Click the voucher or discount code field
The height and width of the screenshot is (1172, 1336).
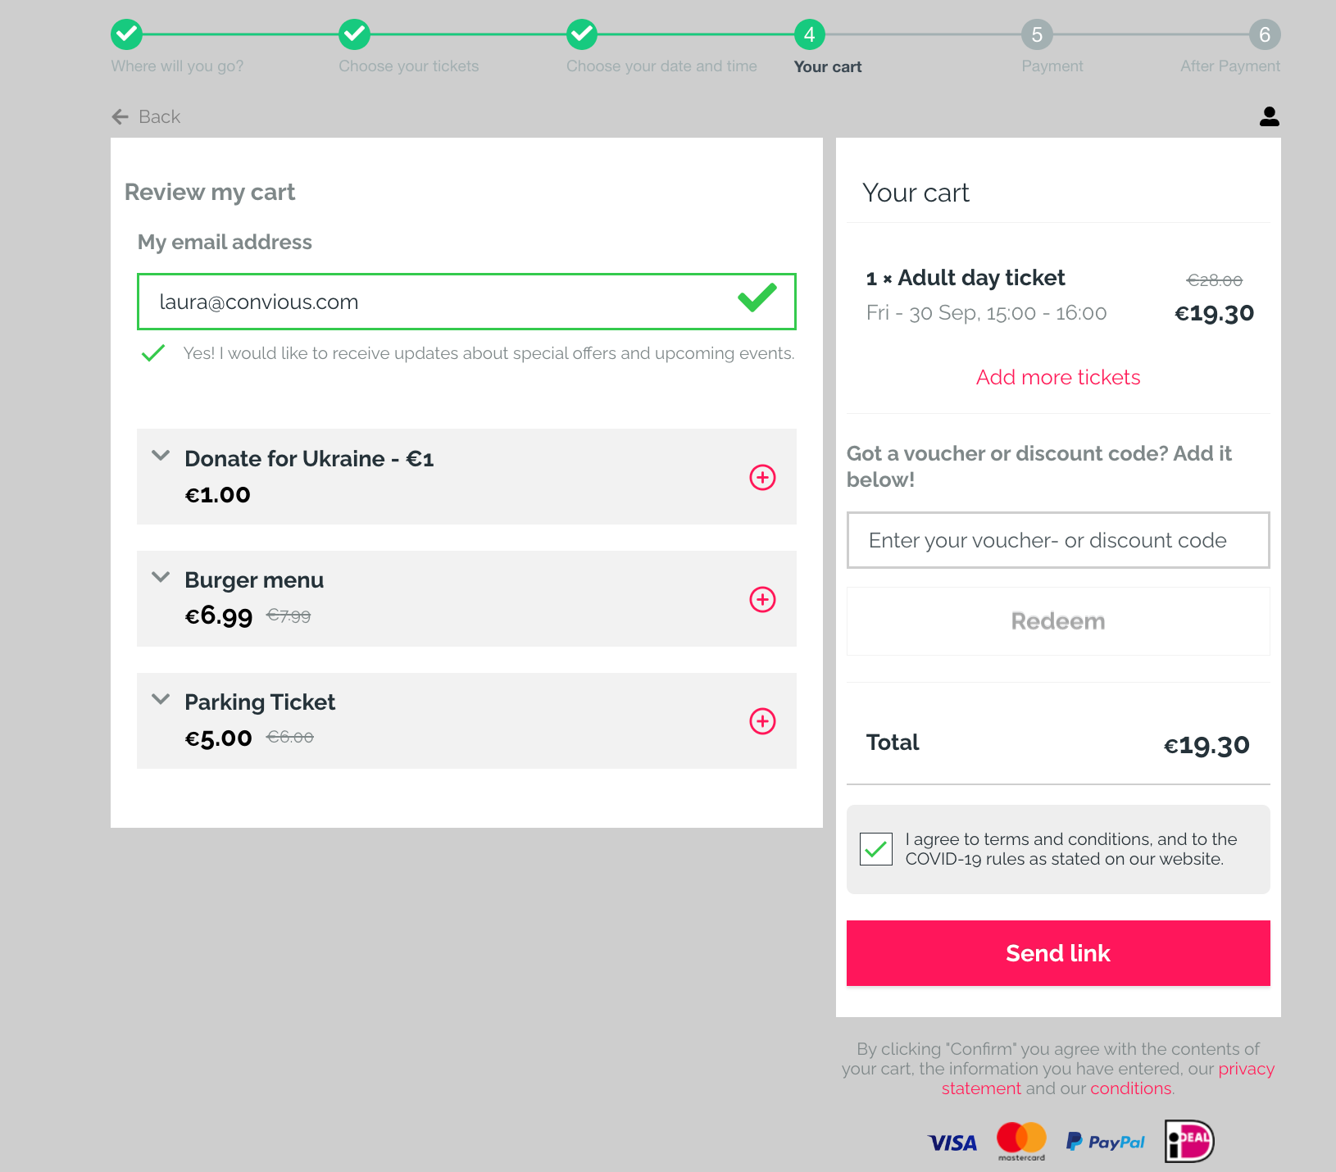click(1057, 540)
